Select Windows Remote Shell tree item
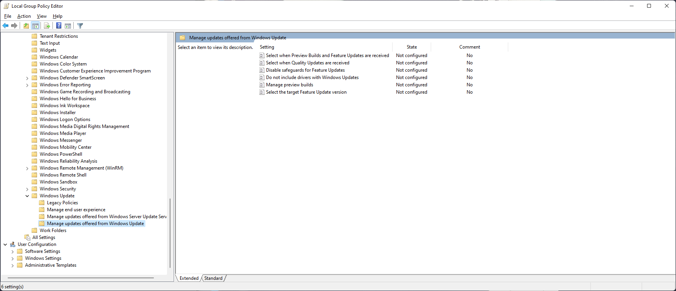The image size is (676, 291). (x=63, y=175)
